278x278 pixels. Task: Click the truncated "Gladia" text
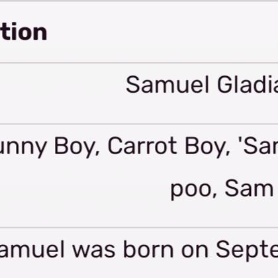tap(248, 85)
